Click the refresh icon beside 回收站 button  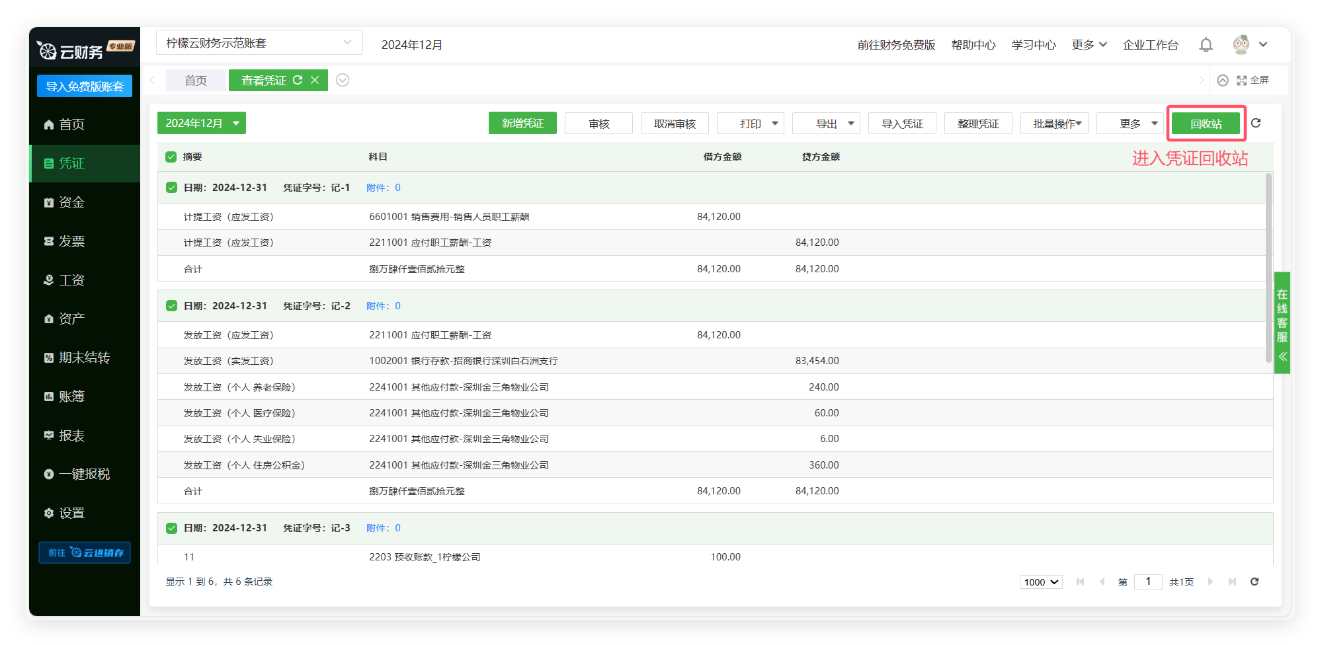(1256, 123)
